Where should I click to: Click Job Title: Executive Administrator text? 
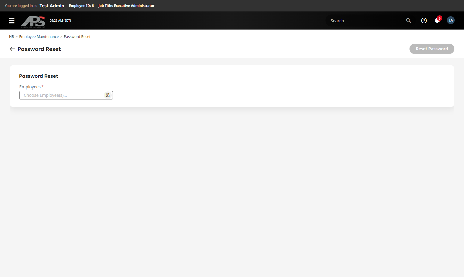click(126, 6)
